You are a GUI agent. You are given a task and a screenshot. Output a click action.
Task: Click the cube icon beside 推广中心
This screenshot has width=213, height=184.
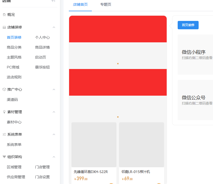pyautogui.click(x=4, y=89)
